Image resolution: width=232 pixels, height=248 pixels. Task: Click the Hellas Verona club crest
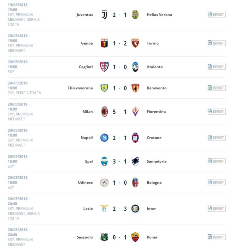point(135,15)
